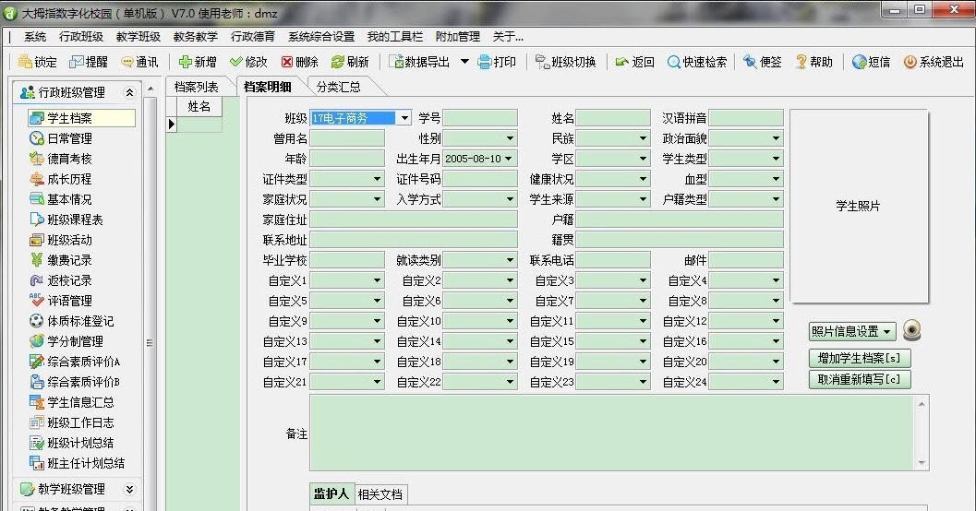Screen dimensions: 976x511
Task: Click the 取消重新填写[c] button
Action: point(860,379)
